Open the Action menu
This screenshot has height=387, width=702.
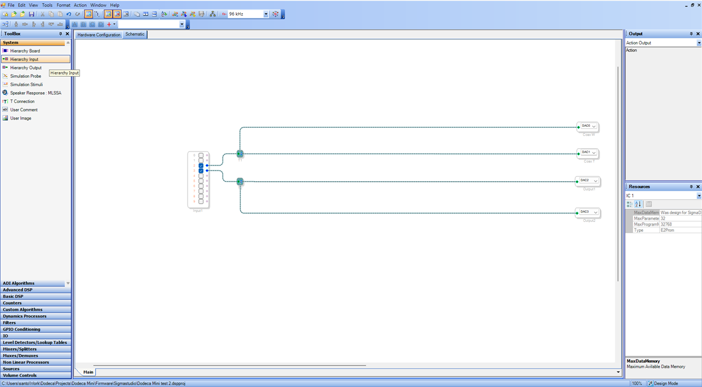80,5
